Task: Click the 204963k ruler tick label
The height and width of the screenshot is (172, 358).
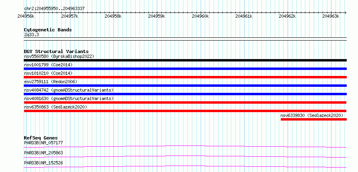Action: (x=331, y=16)
